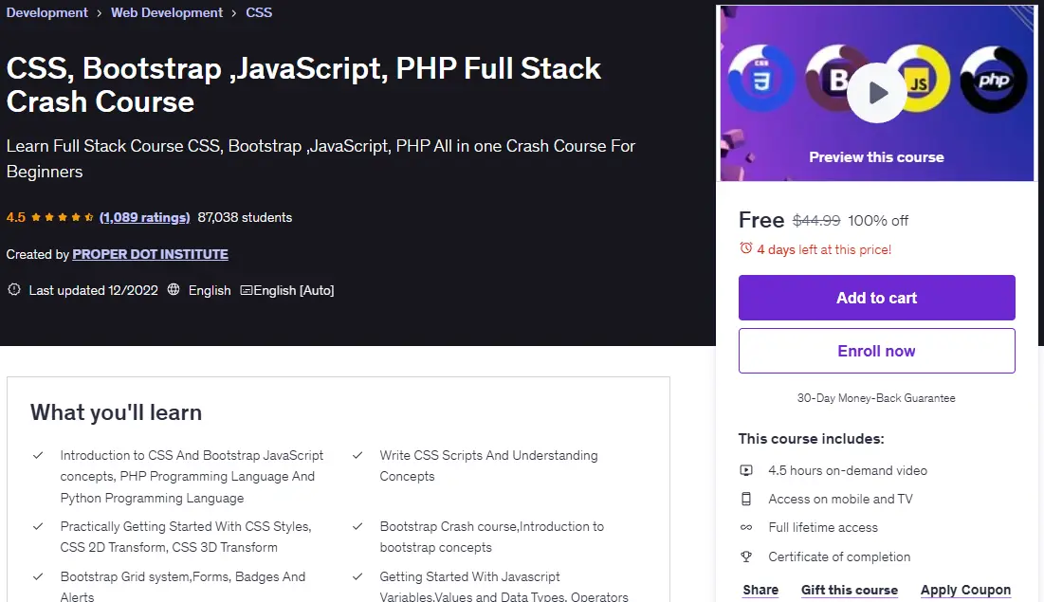Click the This course includes heading
Viewport: 1044px width, 602px height.
[811, 439]
